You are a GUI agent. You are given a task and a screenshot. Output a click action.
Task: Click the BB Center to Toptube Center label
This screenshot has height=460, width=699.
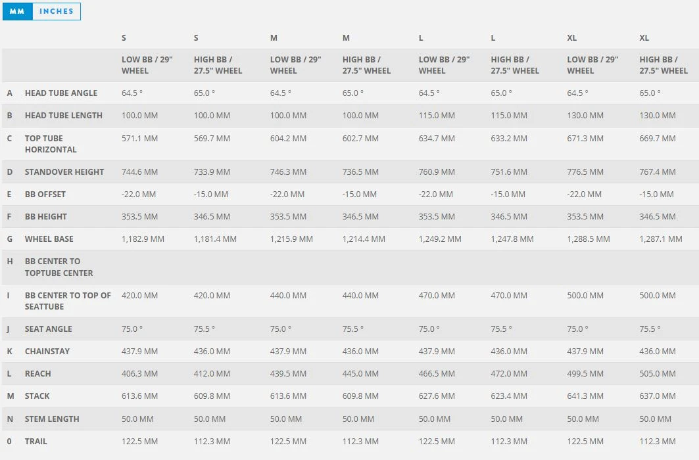pos(59,267)
